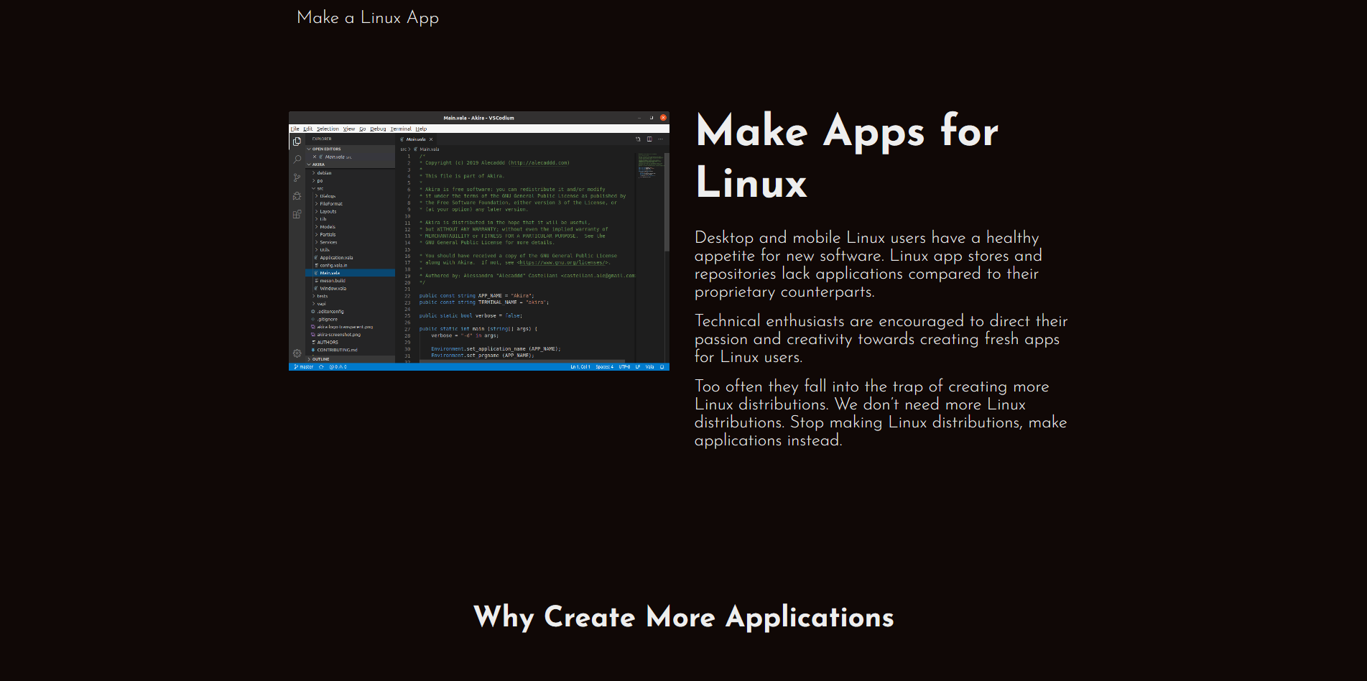Viewport: 1367px width, 681px height.
Task: Click the synchronize changes icon in VSCodium status bar
Action: (321, 367)
